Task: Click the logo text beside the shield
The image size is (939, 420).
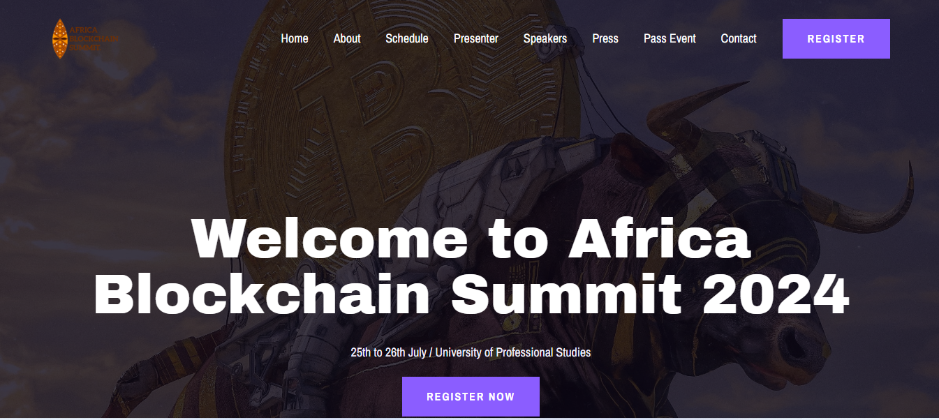Action: pos(93,39)
